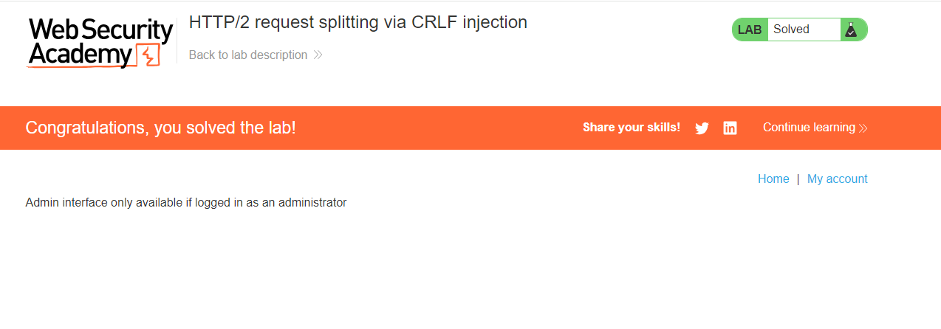
Task: Click the 'Solved' status label
Action: tap(791, 30)
